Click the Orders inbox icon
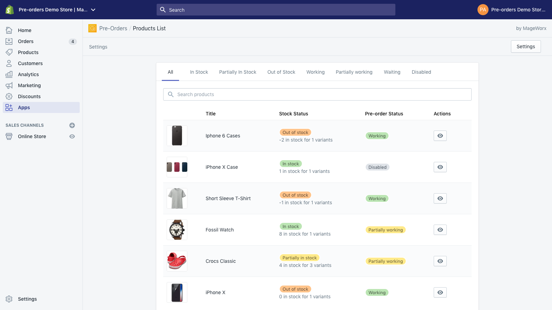This screenshot has width=552, height=310. point(9,41)
